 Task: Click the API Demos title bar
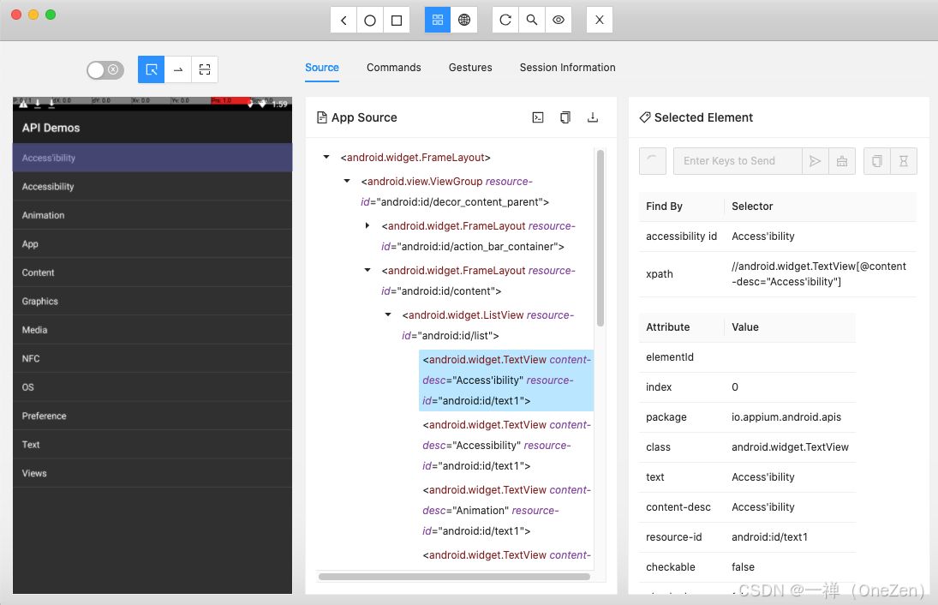tap(152, 128)
